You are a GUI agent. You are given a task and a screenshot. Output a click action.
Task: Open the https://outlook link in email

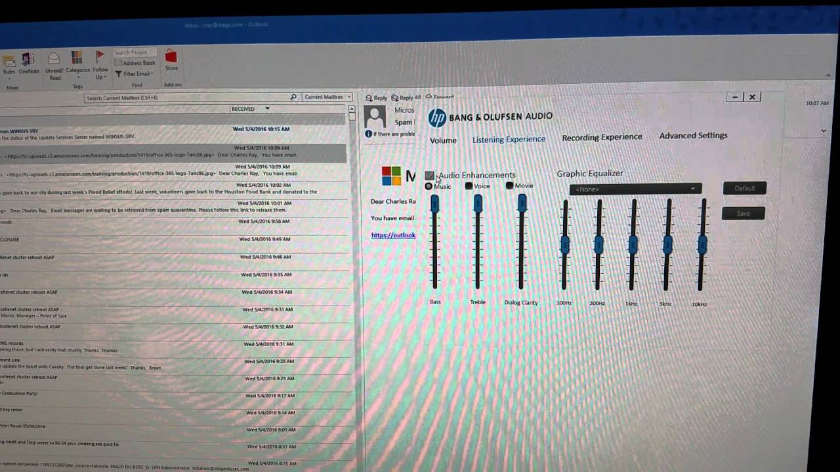tap(393, 235)
